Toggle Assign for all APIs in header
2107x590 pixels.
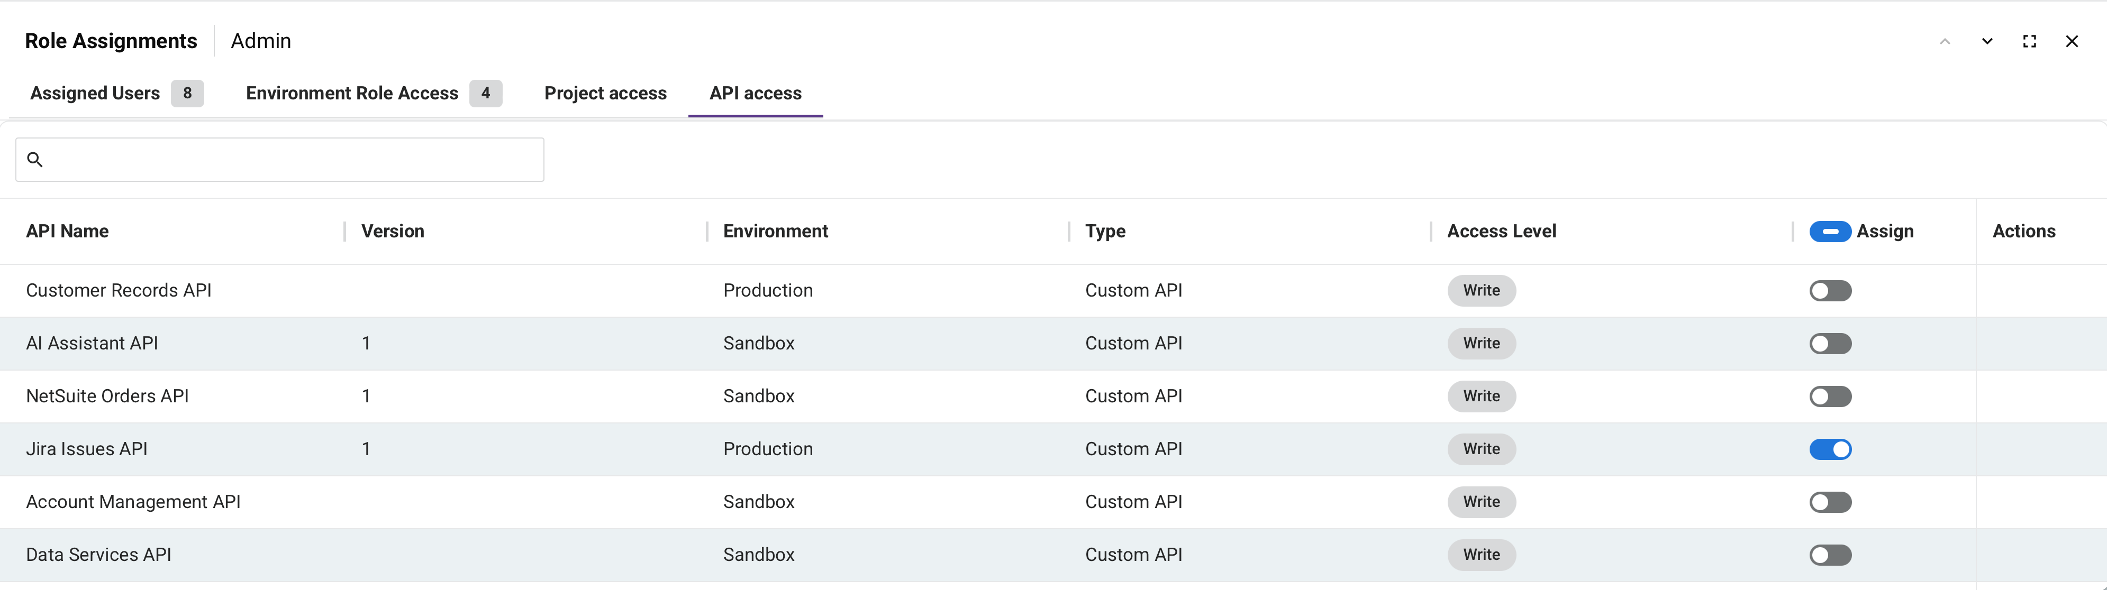pos(1831,231)
